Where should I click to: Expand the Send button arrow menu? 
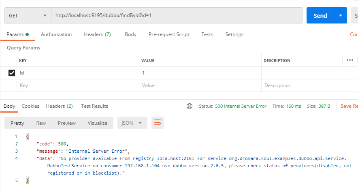[341, 16]
